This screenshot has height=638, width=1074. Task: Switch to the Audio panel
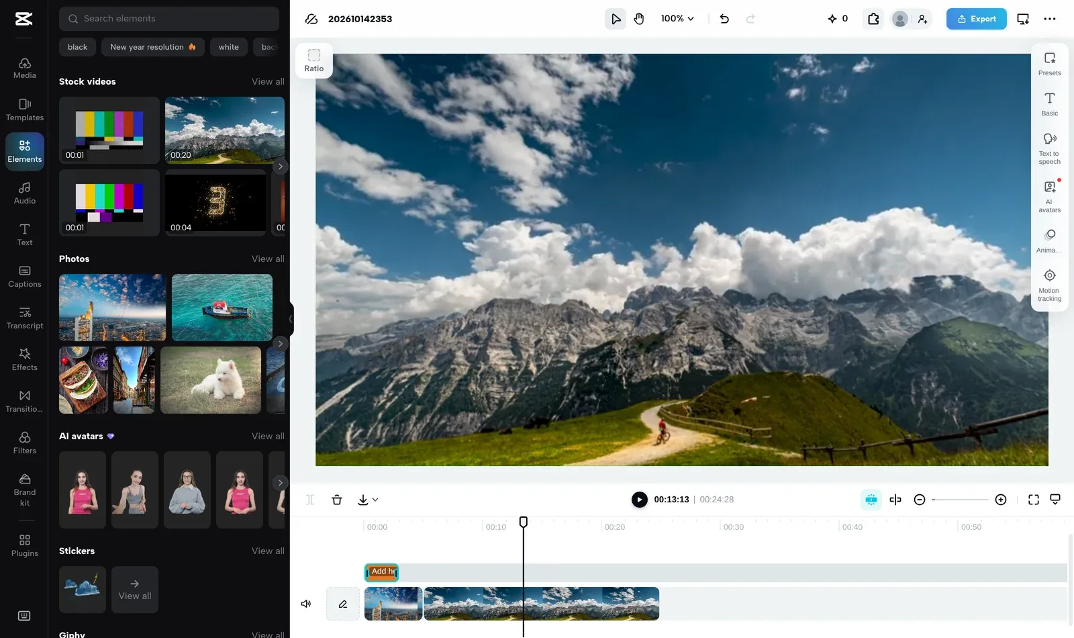pos(24,193)
